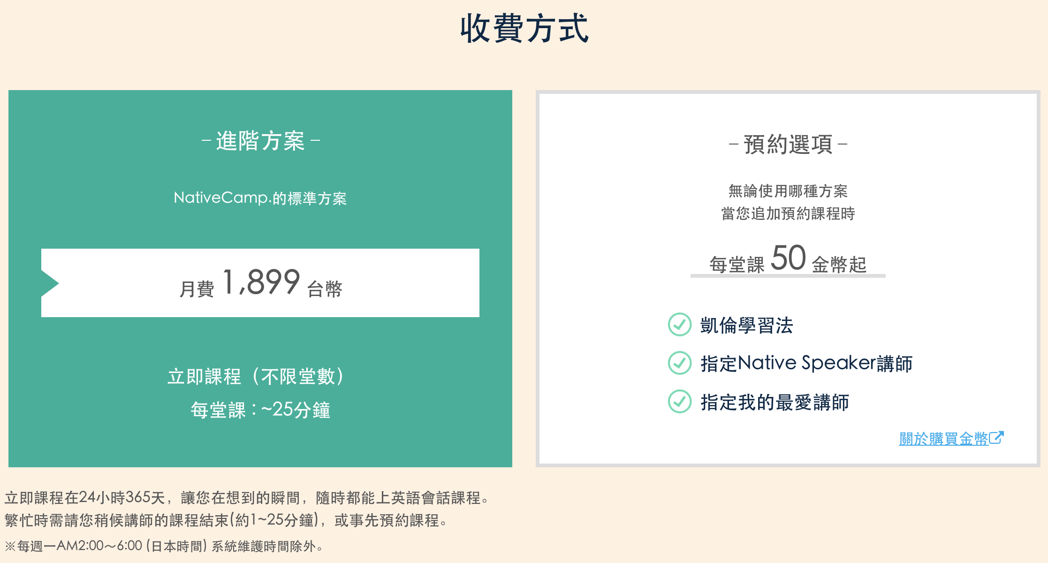
Task: Click the checkmark icon beside 指定我的最愛講師
Action: 679,402
